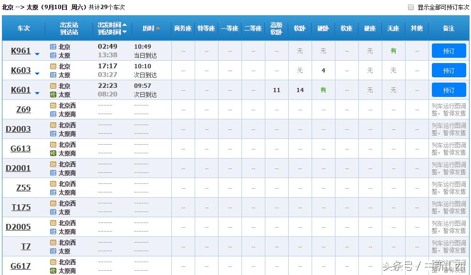Click the 过 badge beside 太原南 in D2003 row
Screen dimensions: 471x275
click(53, 133)
